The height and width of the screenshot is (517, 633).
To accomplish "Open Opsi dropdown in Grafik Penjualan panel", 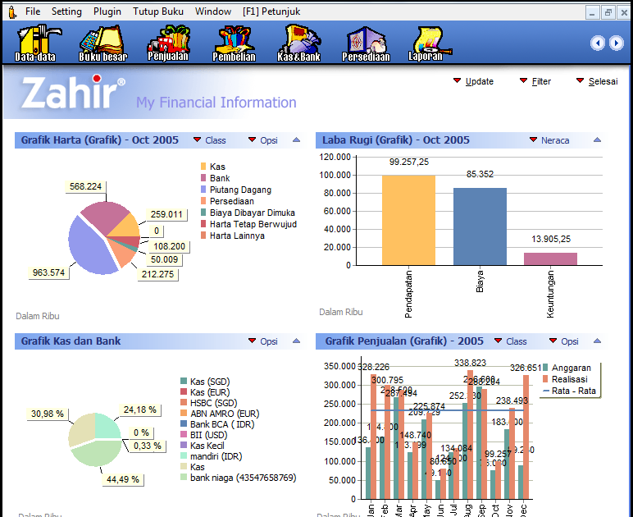I will point(564,341).
